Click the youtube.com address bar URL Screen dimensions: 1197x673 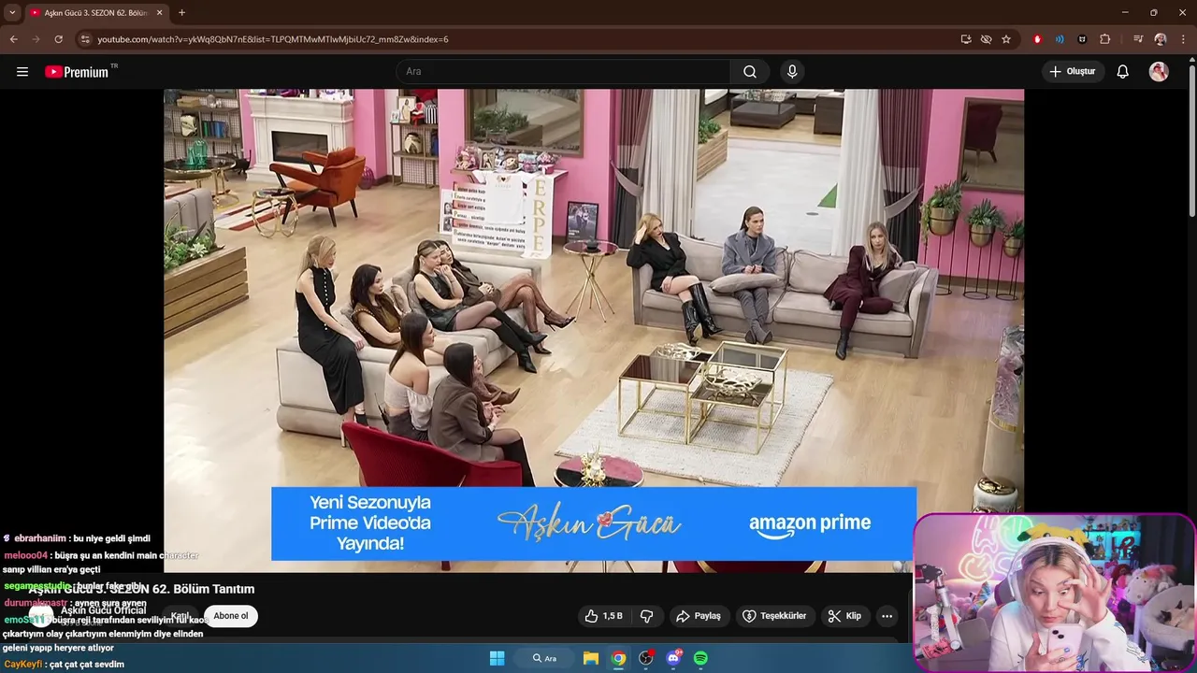pyautogui.click(x=273, y=39)
